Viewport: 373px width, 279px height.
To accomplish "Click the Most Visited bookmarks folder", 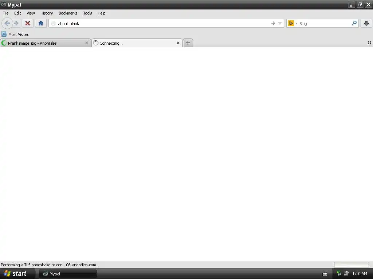I will pyautogui.click(x=15, y=35).
